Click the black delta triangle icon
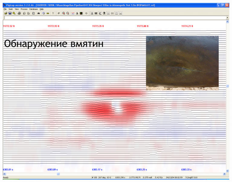Image resolution: width=232 pixels, height=182 pixels. [x=77, y=13]
